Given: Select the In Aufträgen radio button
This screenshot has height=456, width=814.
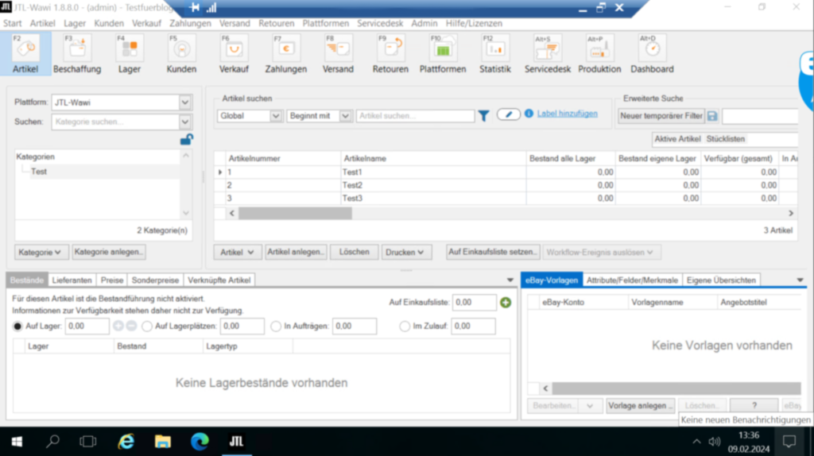Looking at the screenshot, I should pyautogui.click(x=276, y=327).
